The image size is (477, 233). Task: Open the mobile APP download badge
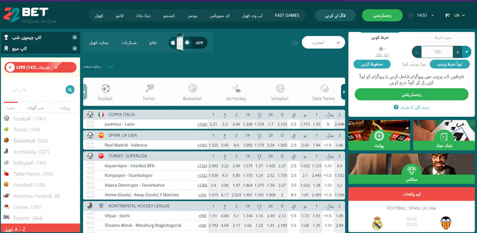pyautogui.click(x=187, y=43)
